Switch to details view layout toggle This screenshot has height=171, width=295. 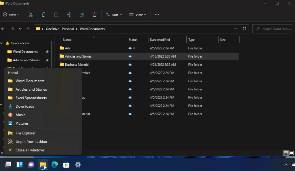click(286, 153)
